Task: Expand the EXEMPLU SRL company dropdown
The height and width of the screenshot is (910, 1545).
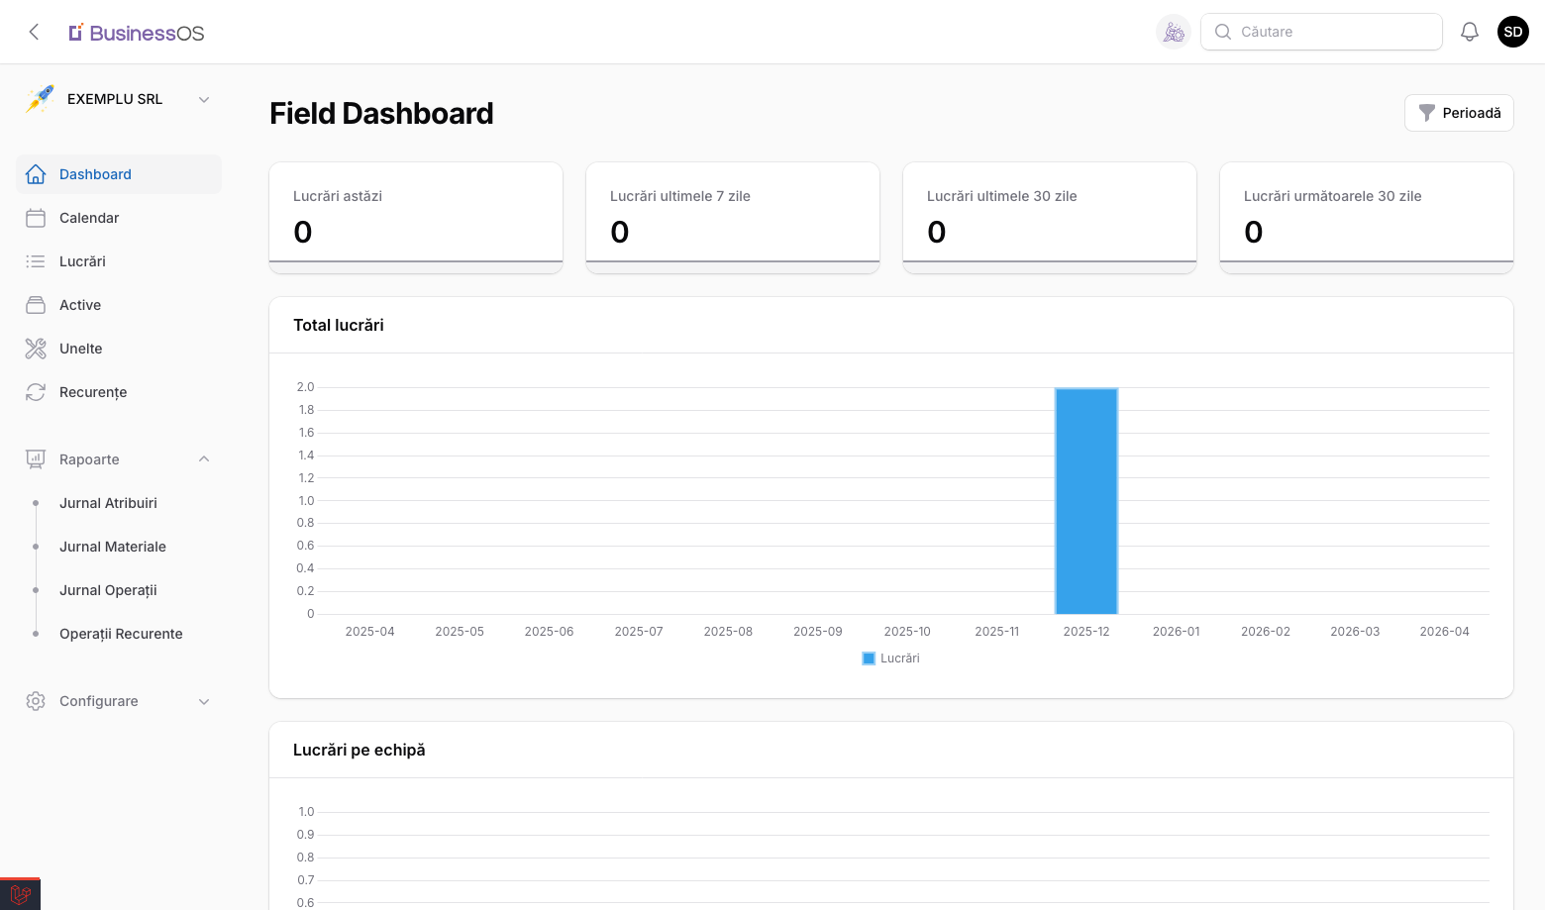Action: click(x=204, y=99)
